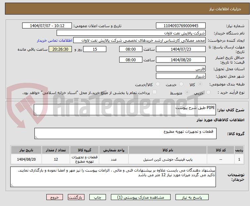This screenshot has height=206, width=250.
Task: Click the 'پاسخ به نیاز' button
Action: pos(192,197)
